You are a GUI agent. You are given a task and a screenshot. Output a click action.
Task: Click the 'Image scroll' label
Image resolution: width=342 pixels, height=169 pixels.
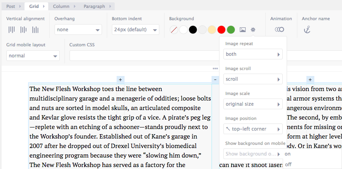(x=238, y=68)
